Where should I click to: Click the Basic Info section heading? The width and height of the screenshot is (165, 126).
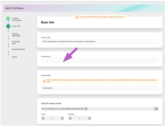pyautogui.click(x=47, y=22)
